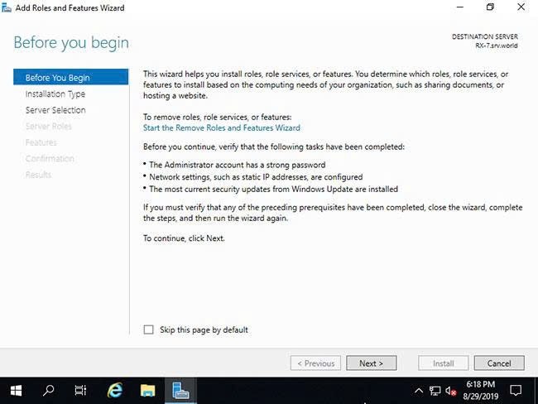Open taskbar search magnifier
Image resolution: width=538 pixels, height=404 pixels.
(x=48, y=390)
